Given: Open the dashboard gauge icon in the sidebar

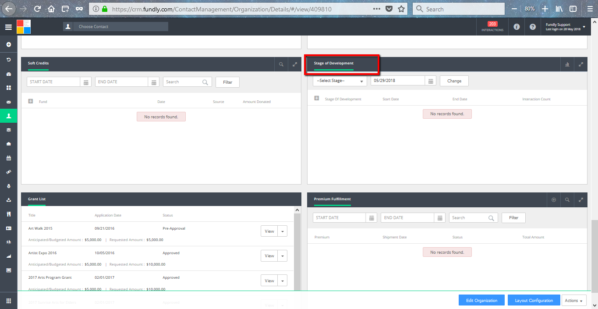Looking at the screenshot, I should point(8,74).
